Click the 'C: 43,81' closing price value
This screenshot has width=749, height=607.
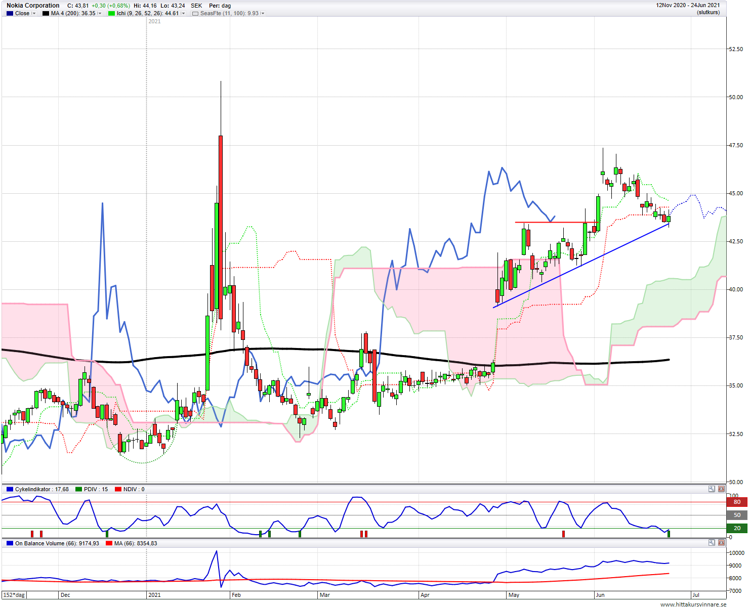pyautogui.click(x=78, y=6)
